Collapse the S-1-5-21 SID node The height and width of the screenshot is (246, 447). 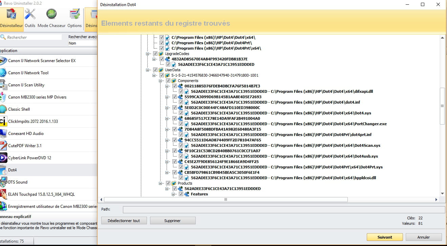(154, 75)
